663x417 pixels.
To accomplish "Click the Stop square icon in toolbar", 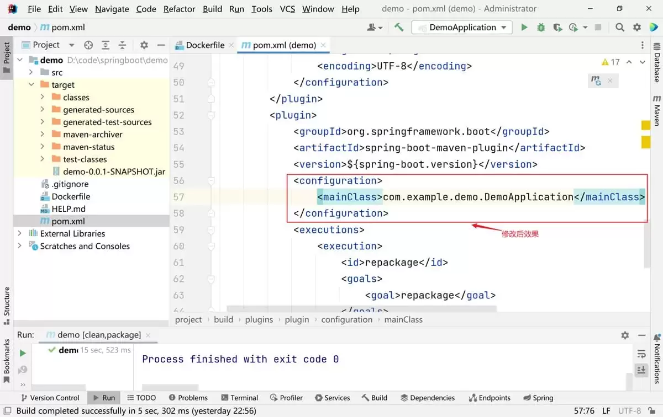I will (x=598, y=27).
